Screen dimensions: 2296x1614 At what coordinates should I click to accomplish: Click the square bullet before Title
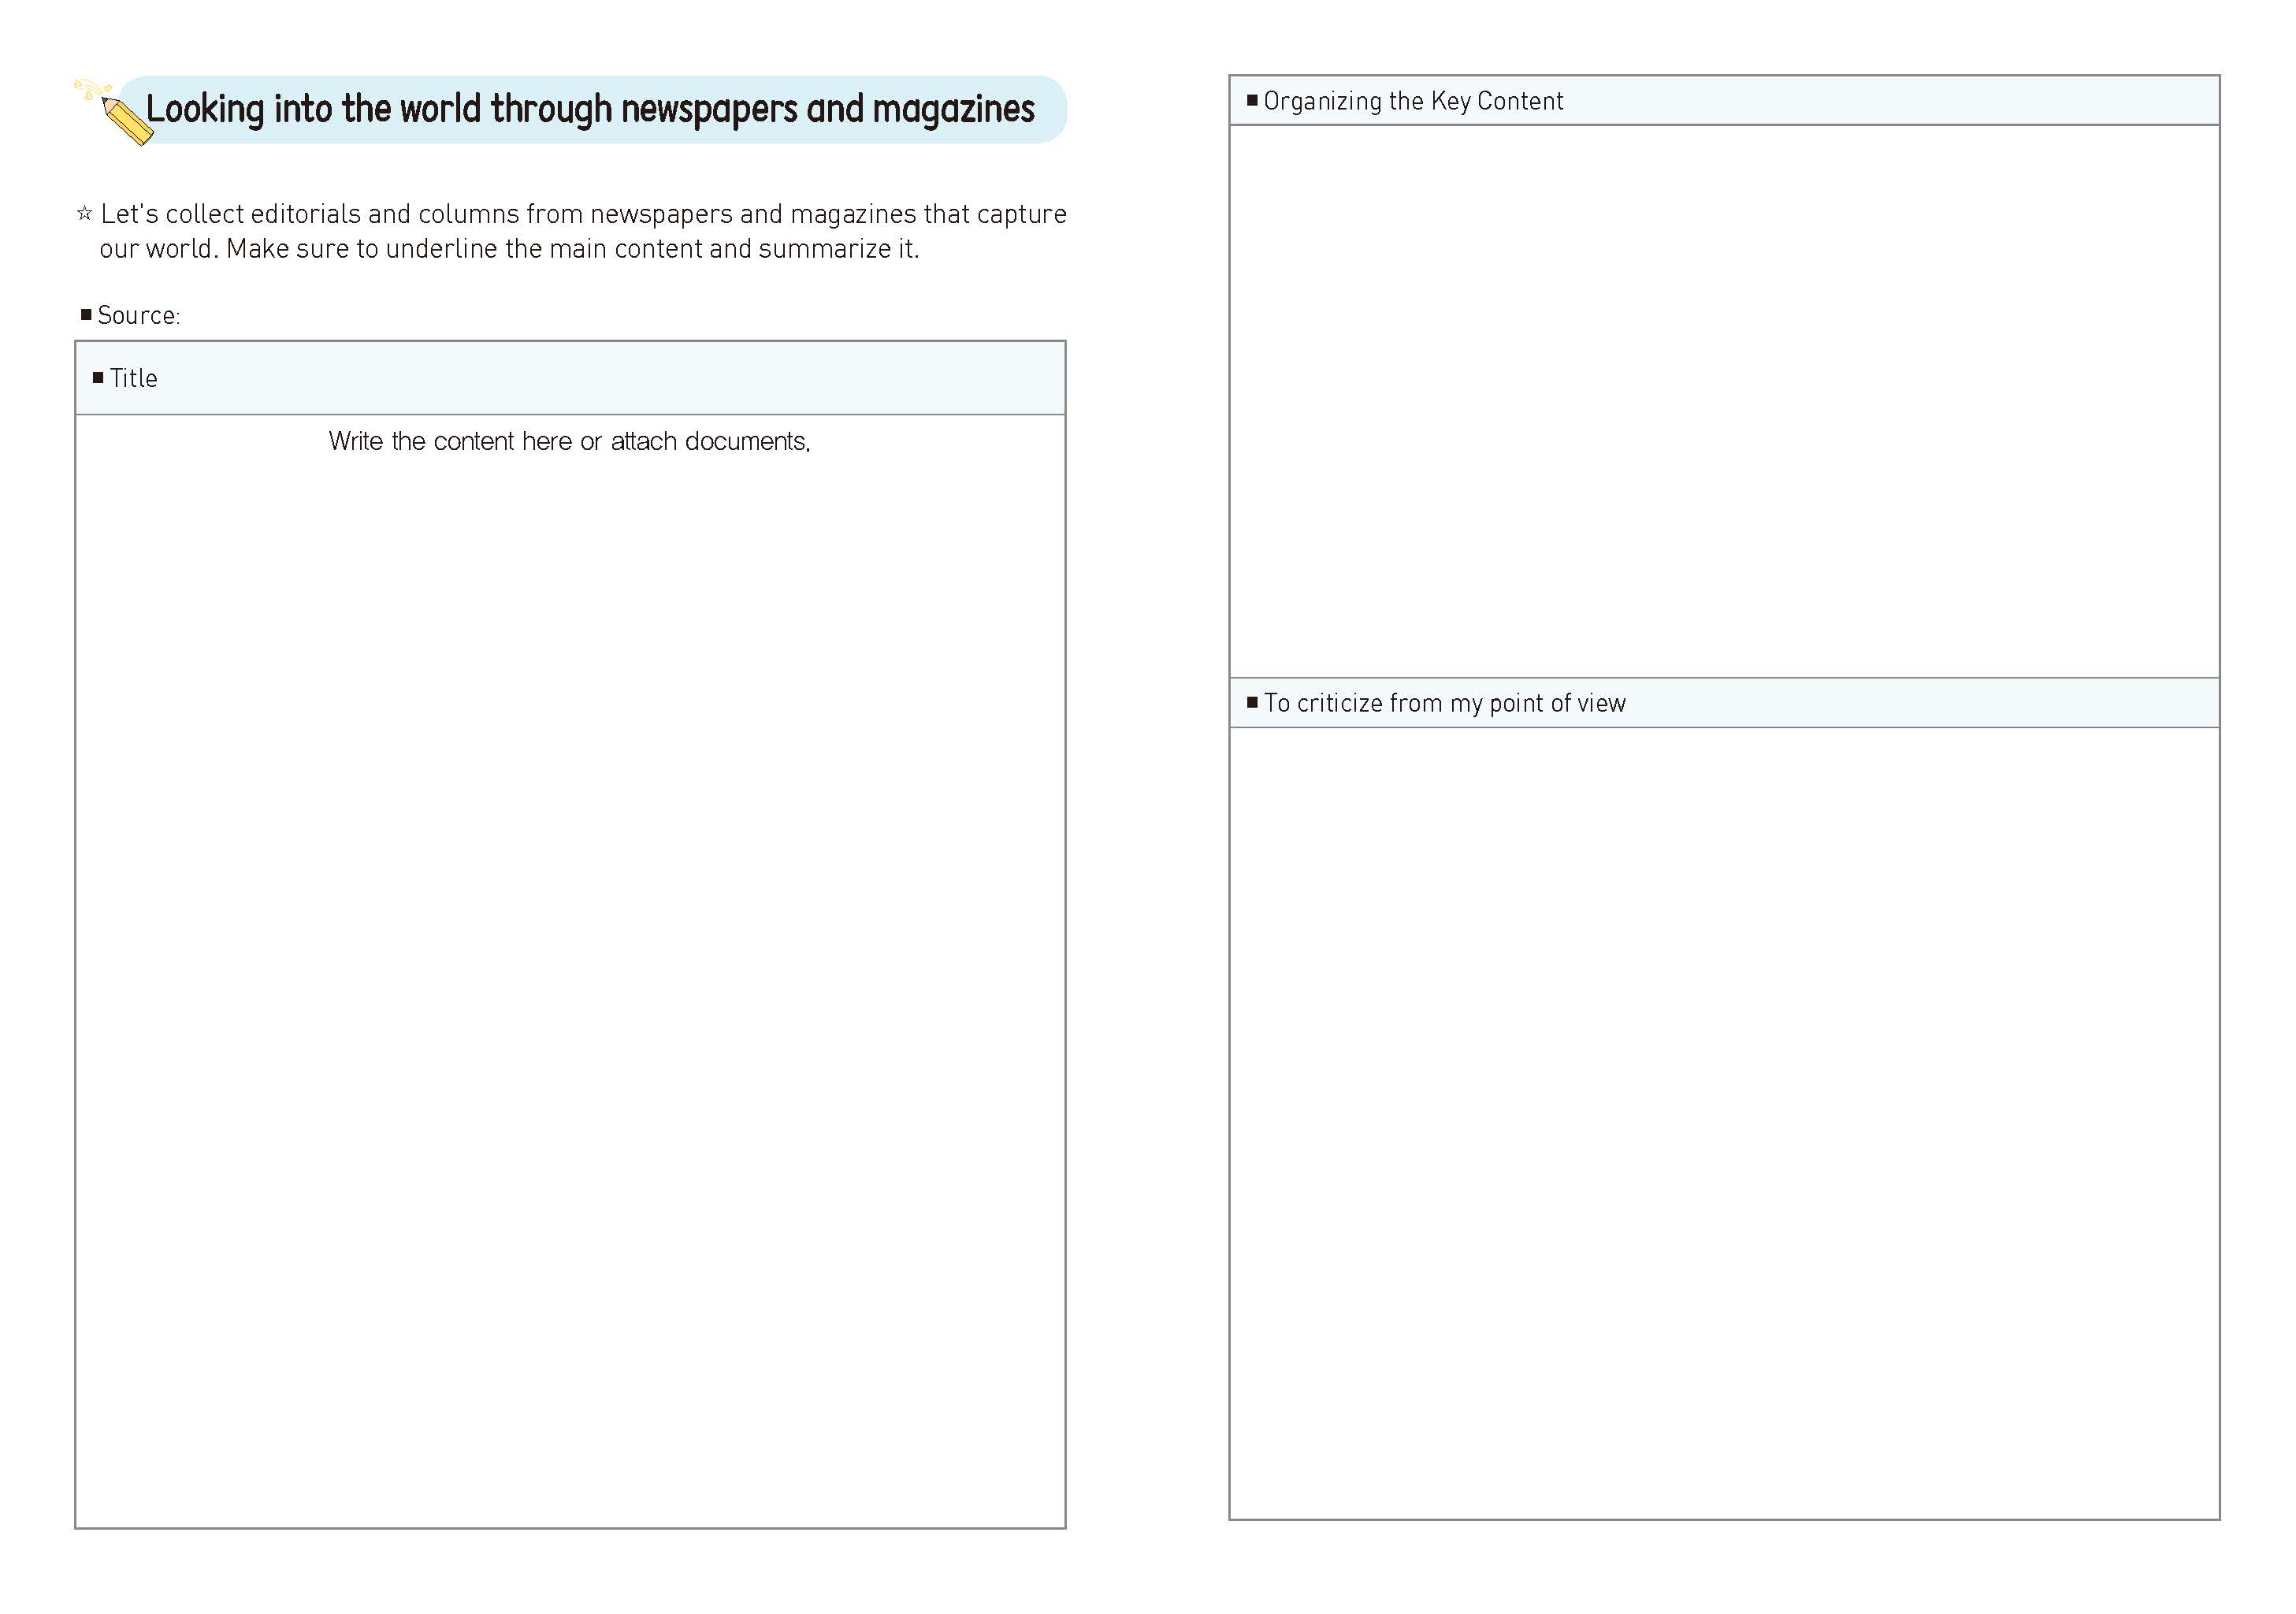[98, 378]
